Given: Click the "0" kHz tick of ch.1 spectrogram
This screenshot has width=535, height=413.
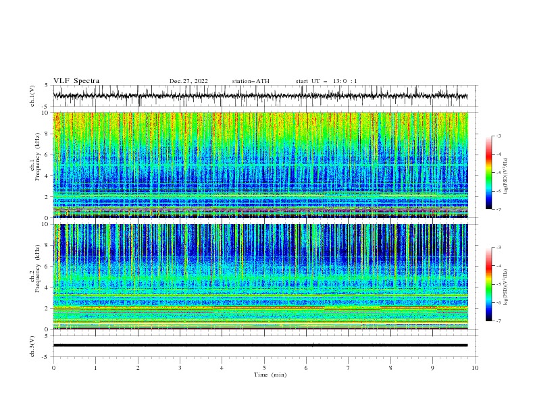Looking at the screenshot, I should (x=47, y=218).
